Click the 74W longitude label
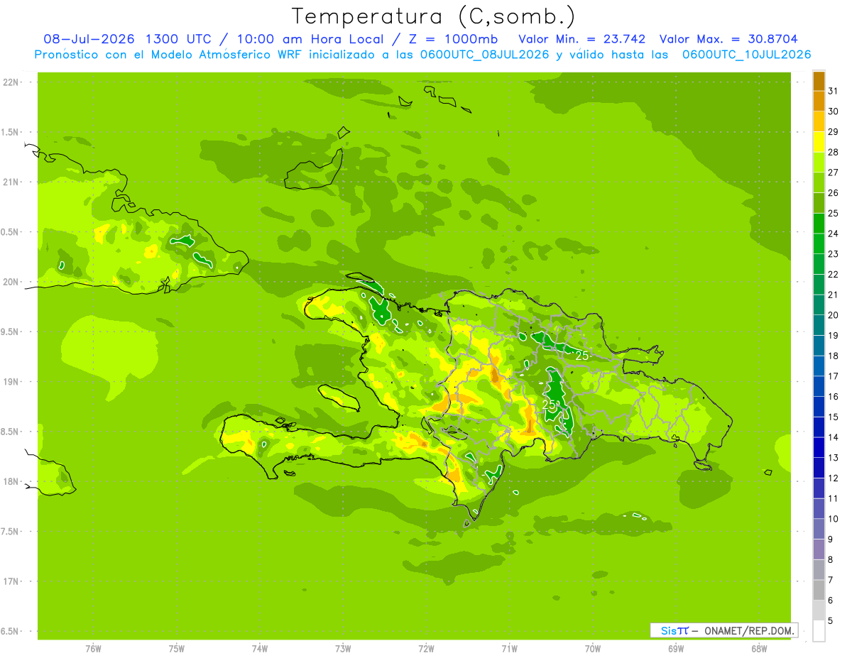Viewport: 852px width, 658px height. pos(260,648)
